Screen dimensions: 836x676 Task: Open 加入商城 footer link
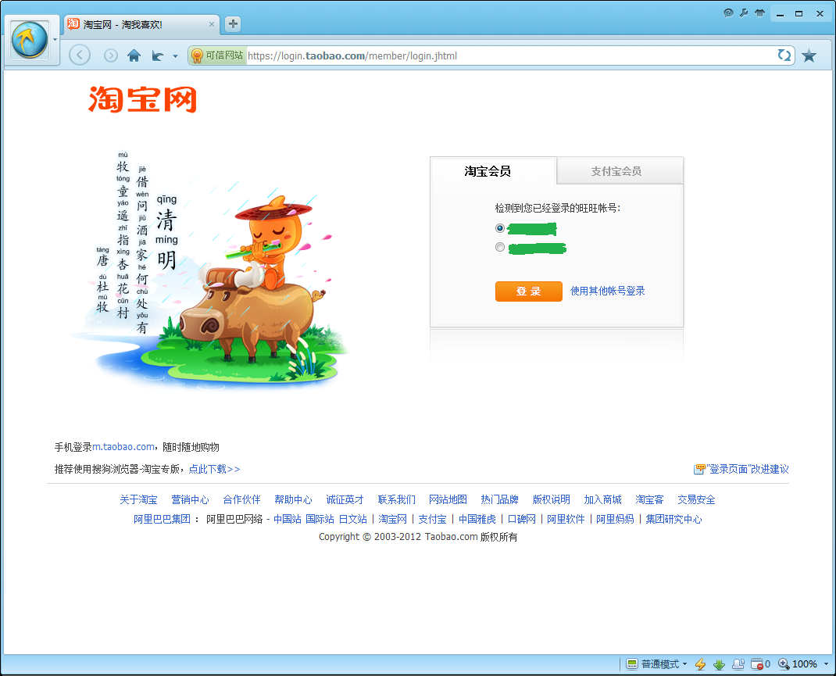(602, 499)
